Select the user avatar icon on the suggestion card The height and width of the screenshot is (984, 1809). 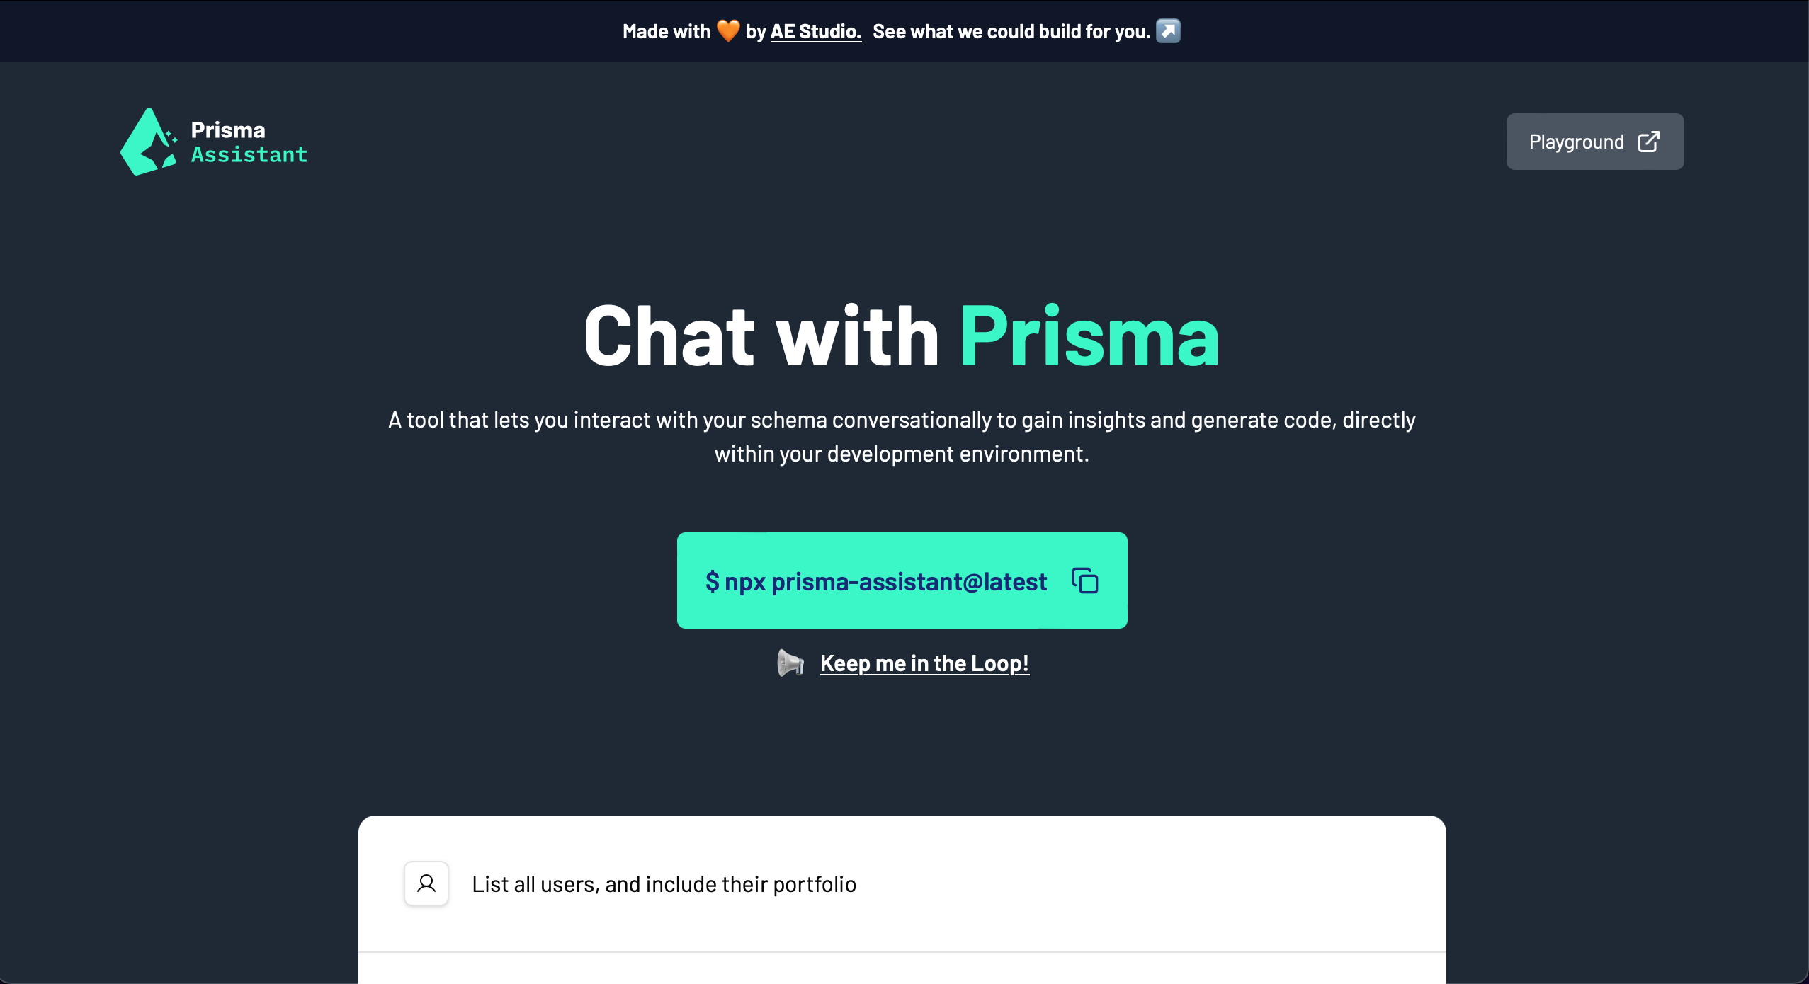click(426, 883)
